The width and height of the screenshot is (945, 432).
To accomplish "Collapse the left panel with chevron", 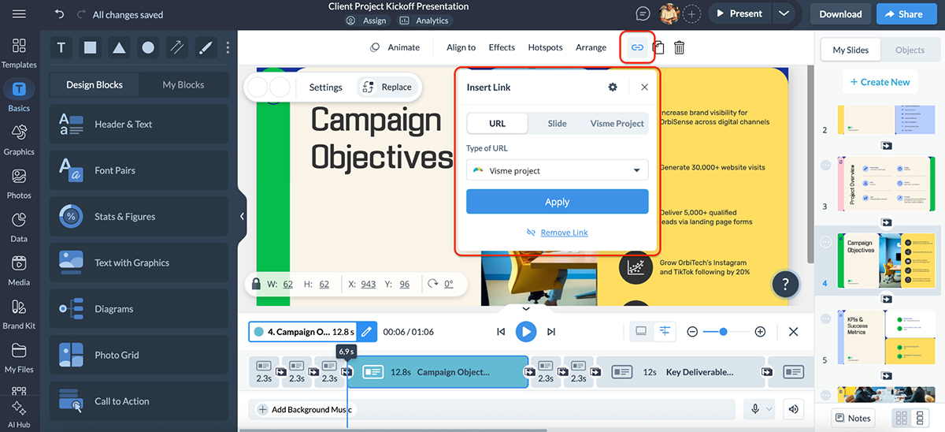I will pos(242,216).
